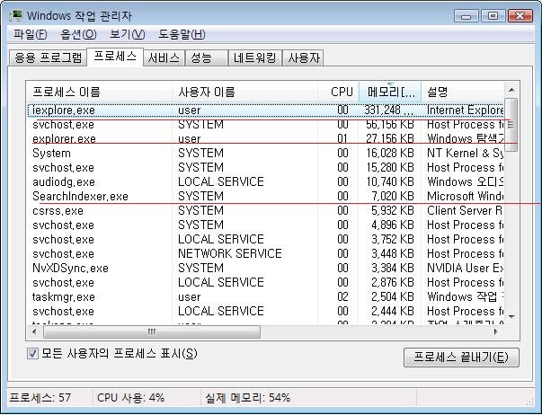Open the 파일 menu

click(x=30, y=34)
